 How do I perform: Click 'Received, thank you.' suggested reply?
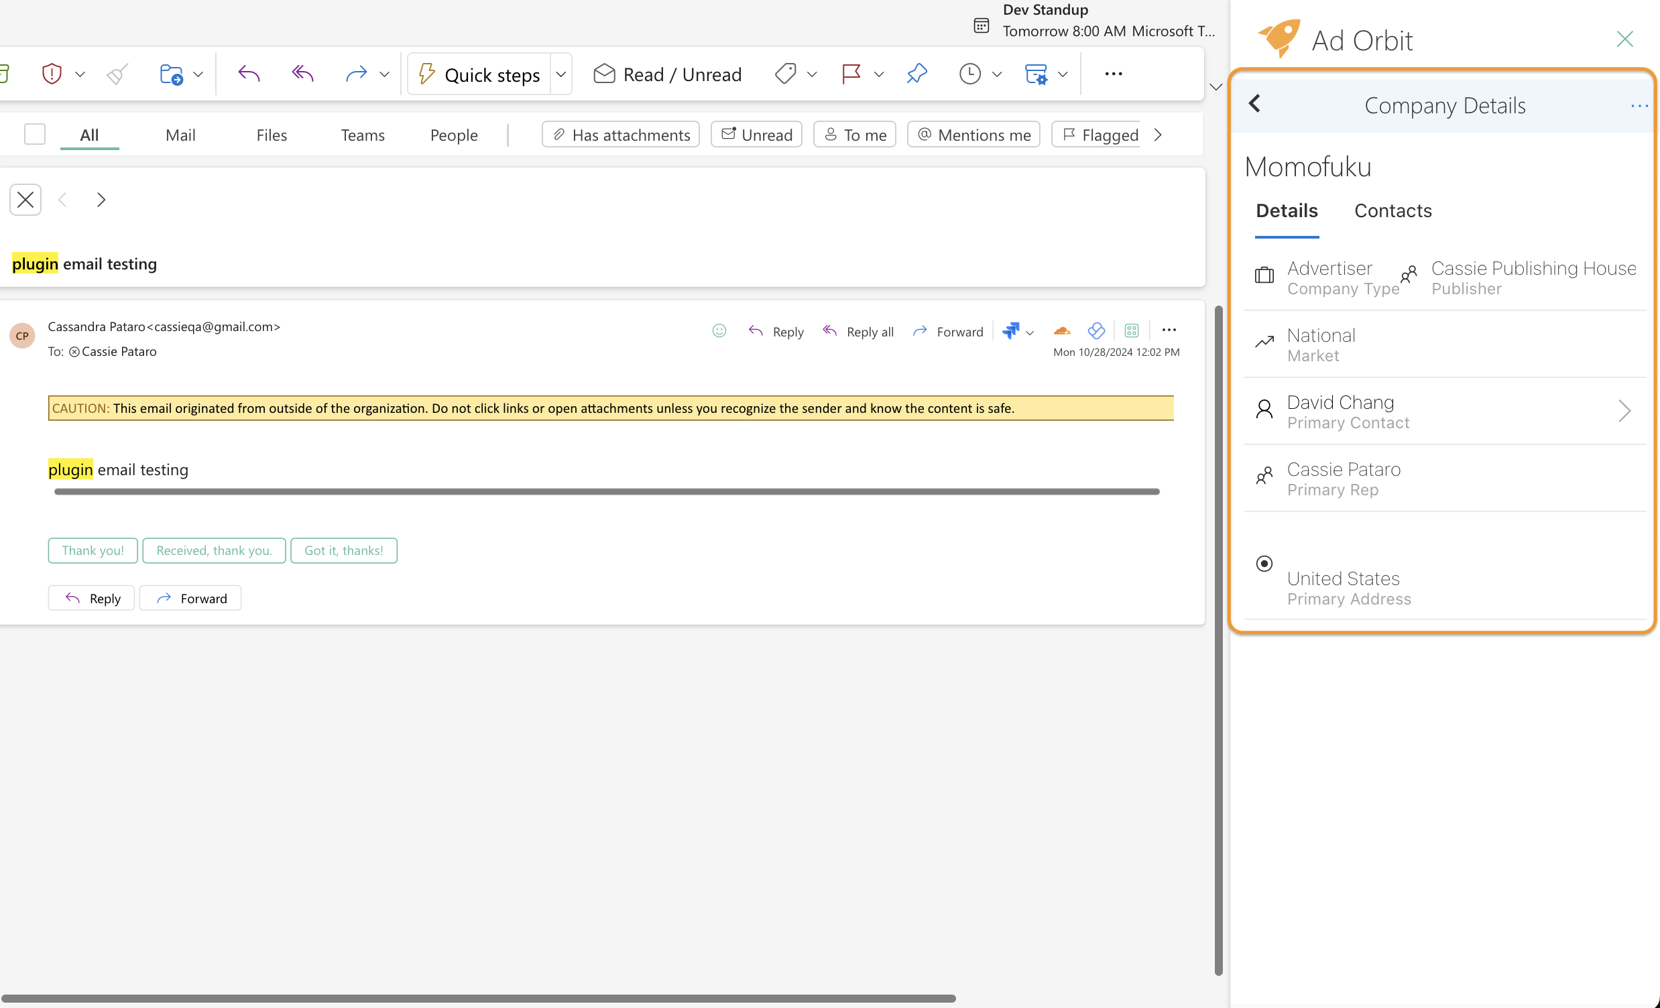(215, 550)
